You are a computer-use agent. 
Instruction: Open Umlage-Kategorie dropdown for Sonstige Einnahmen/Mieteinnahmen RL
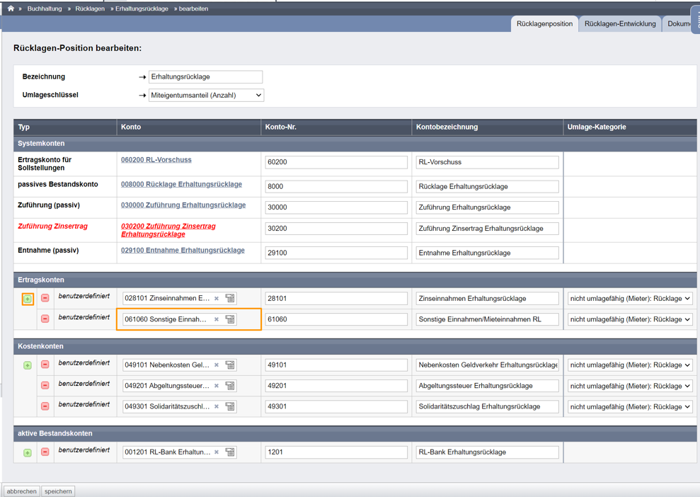tap(630, 319)
